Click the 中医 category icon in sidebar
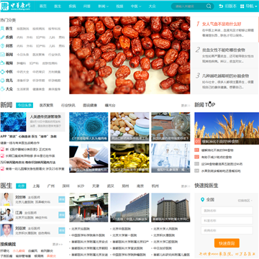This screenshot has height=259, width=259. (x=2, y=72)
